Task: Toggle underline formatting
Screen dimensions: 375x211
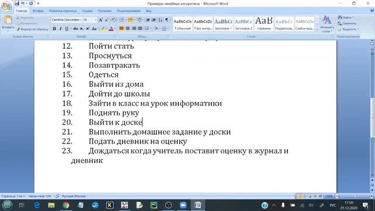Action: click(67, 29)
